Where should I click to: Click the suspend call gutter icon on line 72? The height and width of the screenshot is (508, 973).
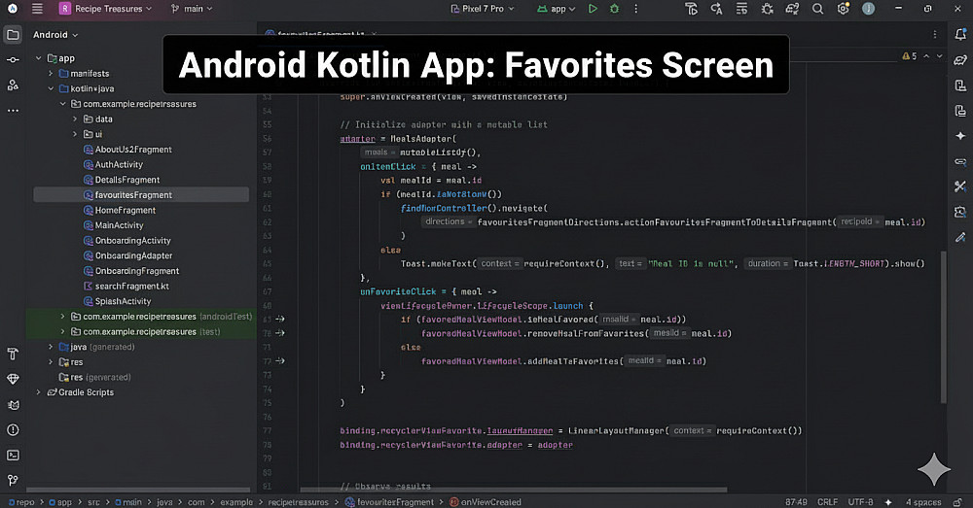pos(280,360)
